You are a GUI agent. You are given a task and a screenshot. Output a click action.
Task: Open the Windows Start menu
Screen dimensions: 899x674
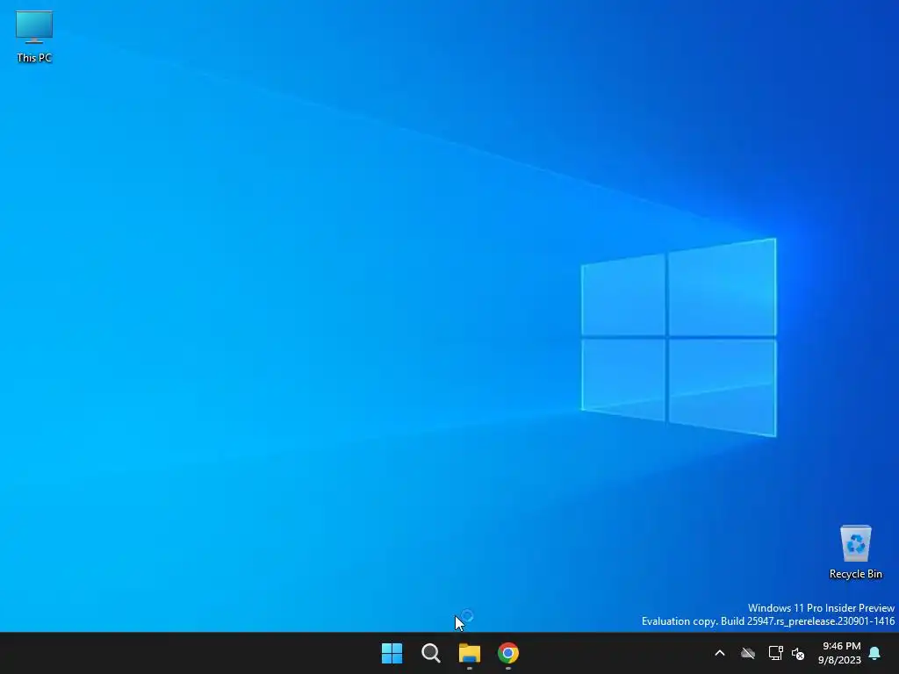pos(392,653)
